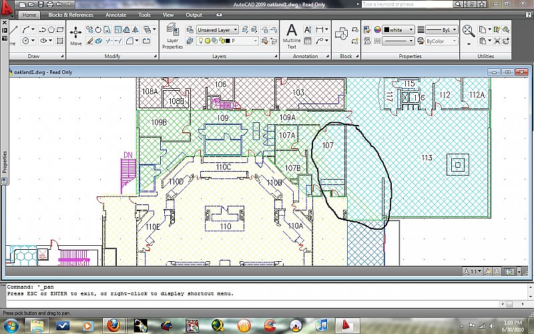Click the Favorites star icon in InfoCenter
Screen dimensions: 534x334
481,4
